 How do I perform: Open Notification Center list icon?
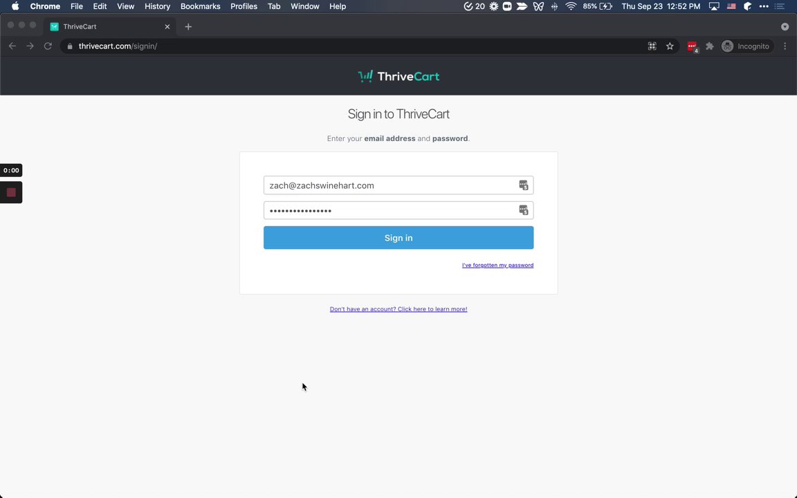pyautogui.click(x=780, y=6)
